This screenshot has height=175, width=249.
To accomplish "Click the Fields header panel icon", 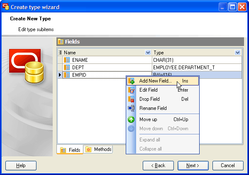I will tap(61, 42).
